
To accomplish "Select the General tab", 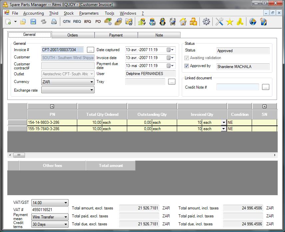I will 29,35.
